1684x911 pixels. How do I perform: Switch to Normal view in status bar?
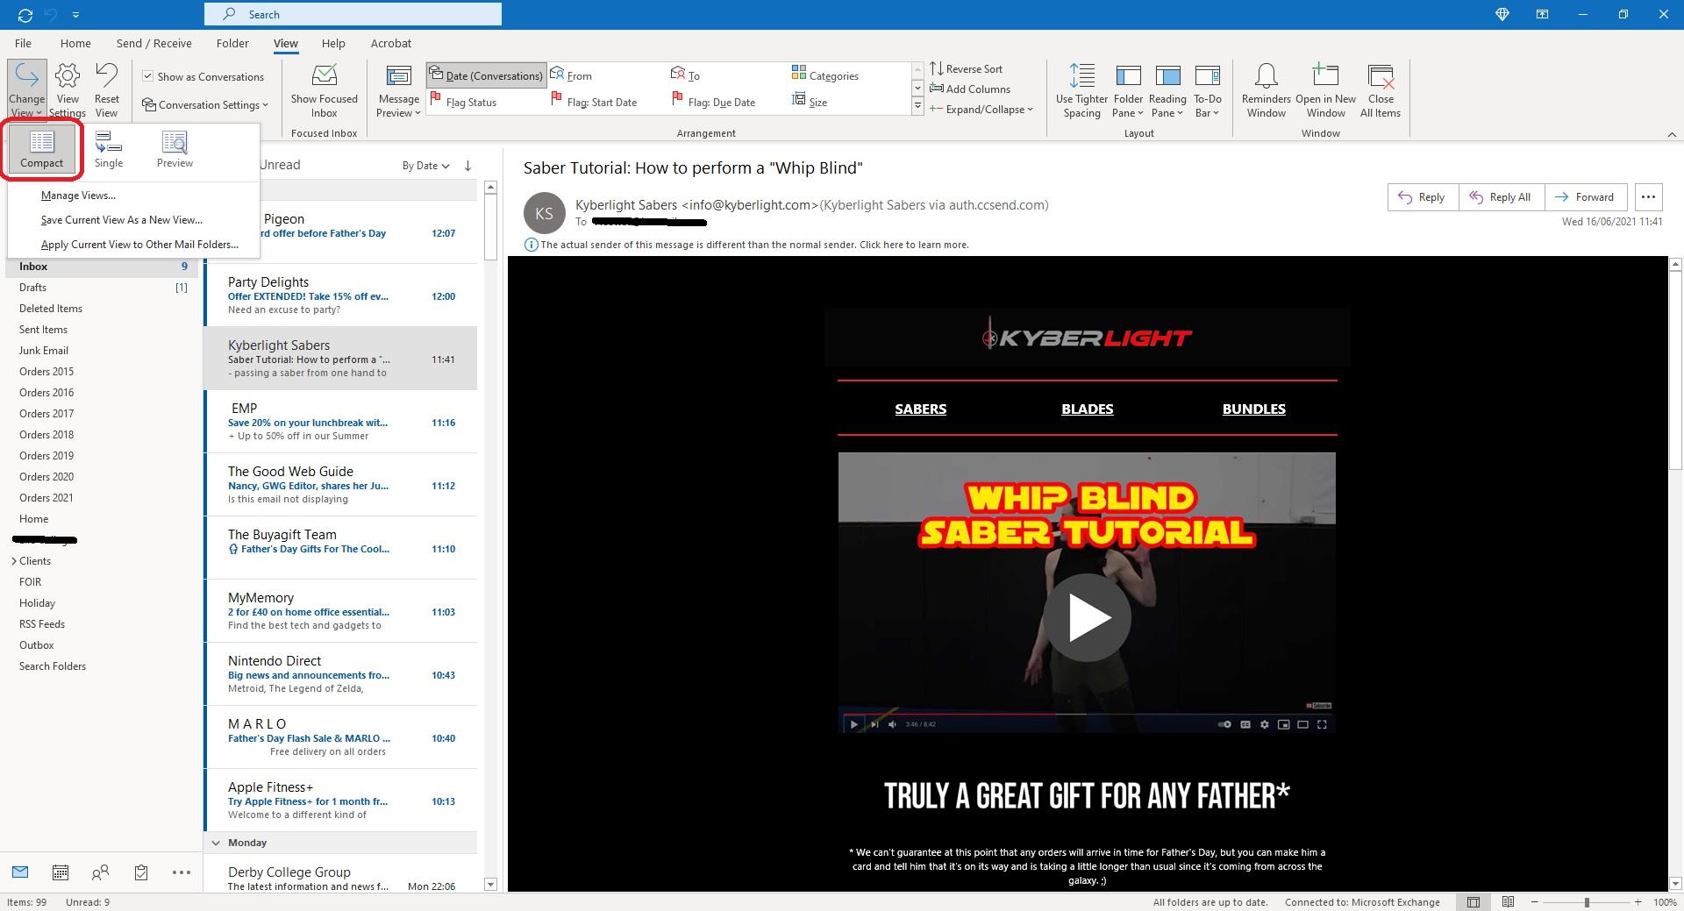coord(1473,902)
